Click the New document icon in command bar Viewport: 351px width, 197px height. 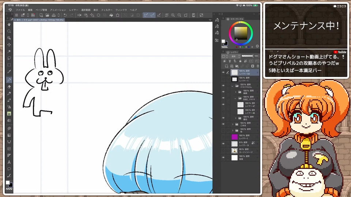(x=41, y=15)
